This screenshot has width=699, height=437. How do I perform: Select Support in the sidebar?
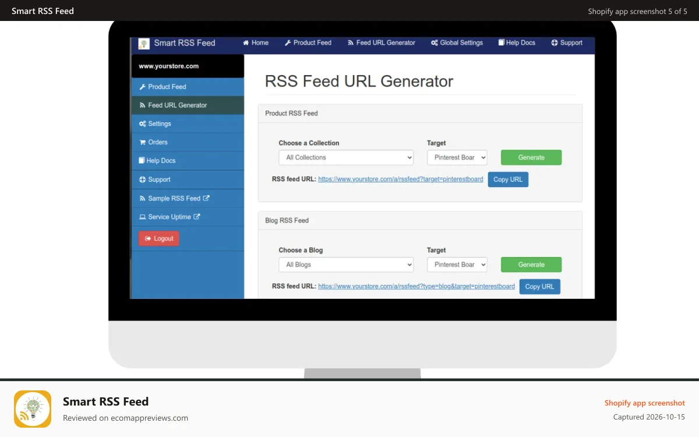tap(188, 180)
